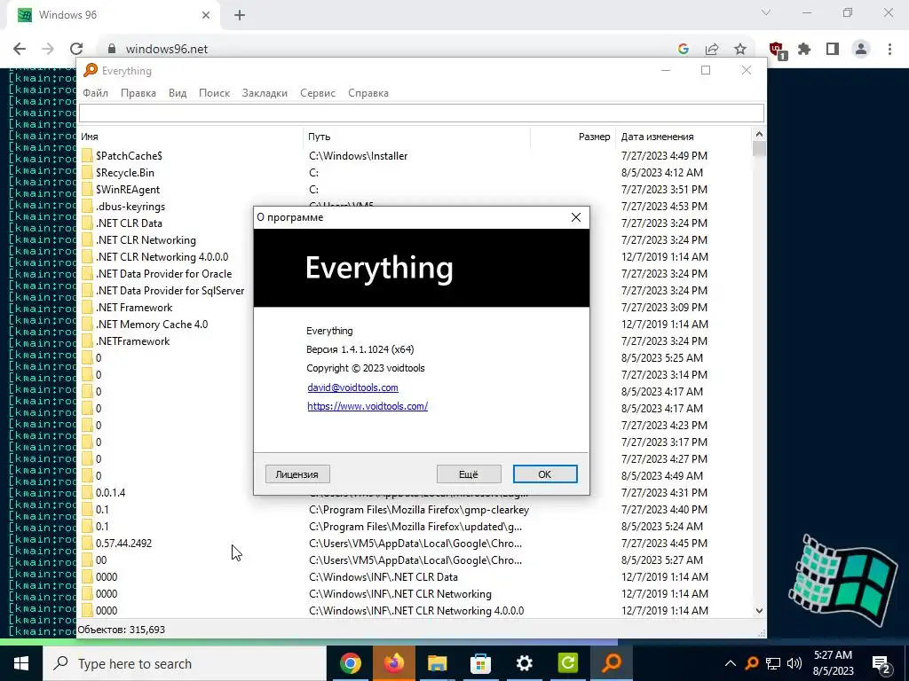Click the Everything search input field
Screen dimensions: 909x681
[422, 113]
